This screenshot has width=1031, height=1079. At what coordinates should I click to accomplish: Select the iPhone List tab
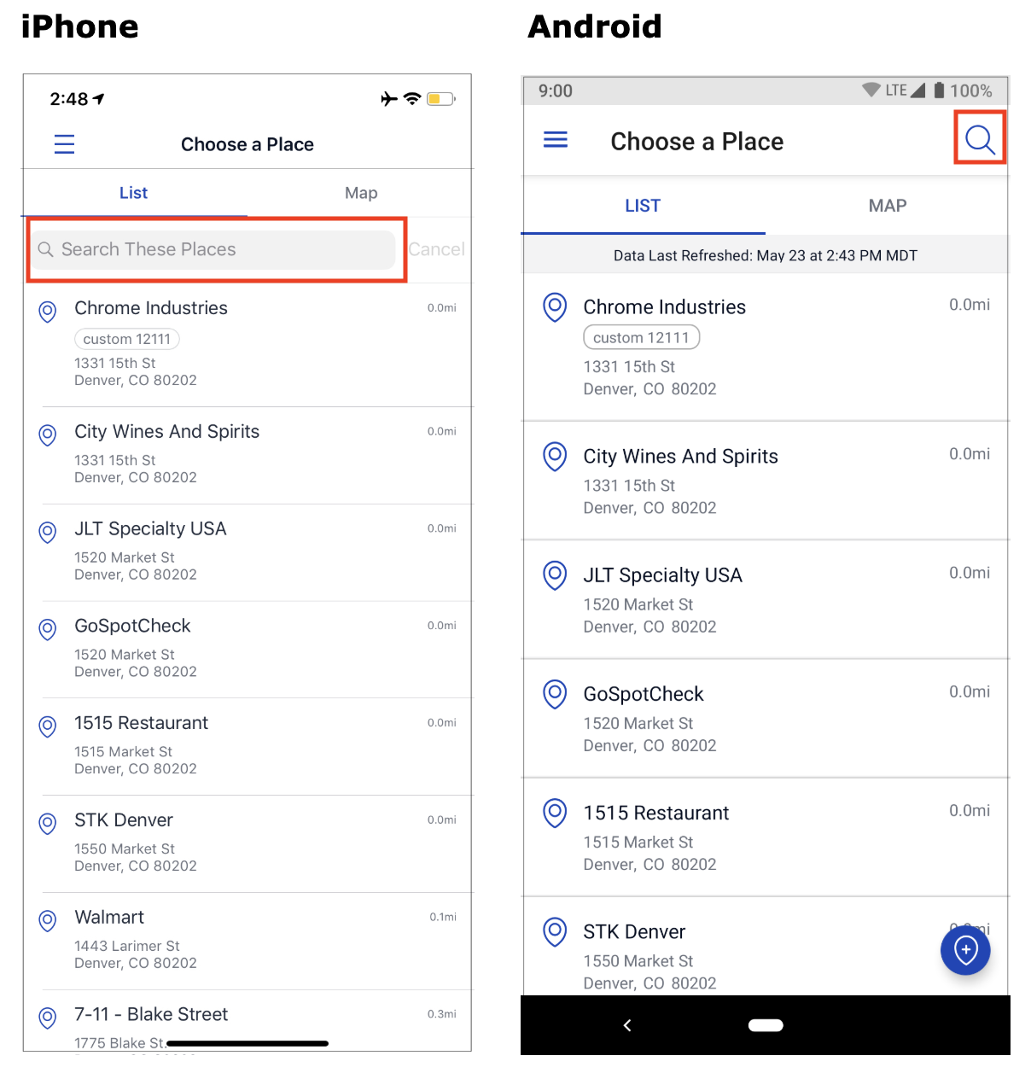pos(133,193)
